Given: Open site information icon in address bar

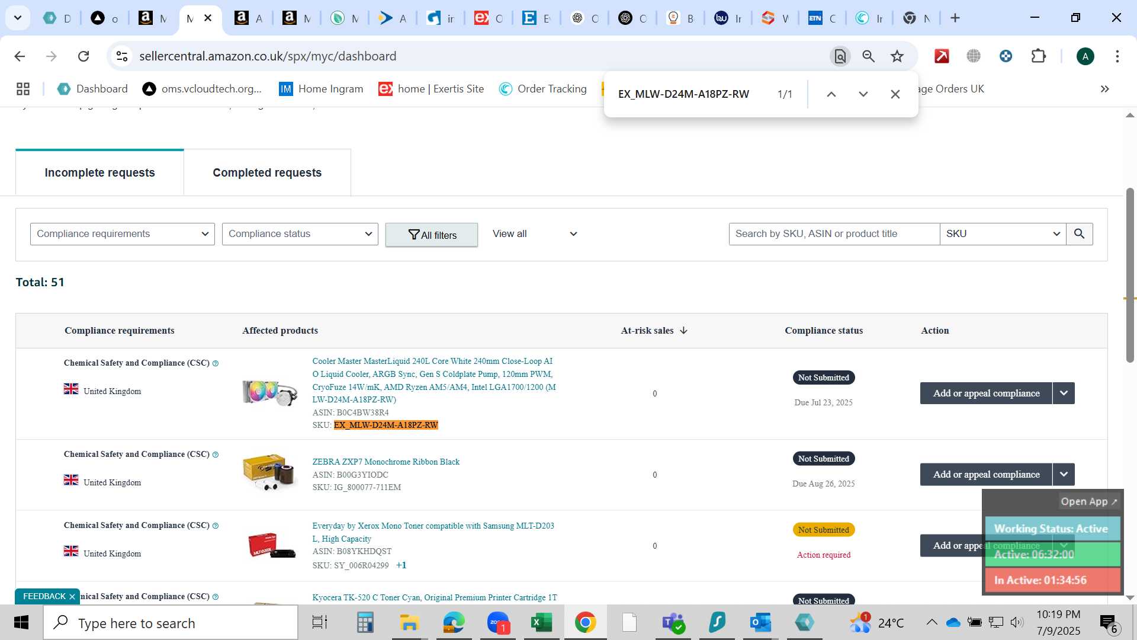Looking at the screenshot, I should pos(122,56).
